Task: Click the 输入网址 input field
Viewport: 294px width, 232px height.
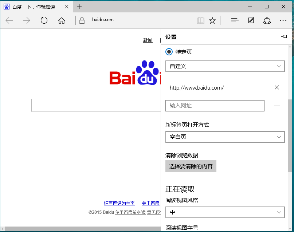Action: tap(215, 106)
